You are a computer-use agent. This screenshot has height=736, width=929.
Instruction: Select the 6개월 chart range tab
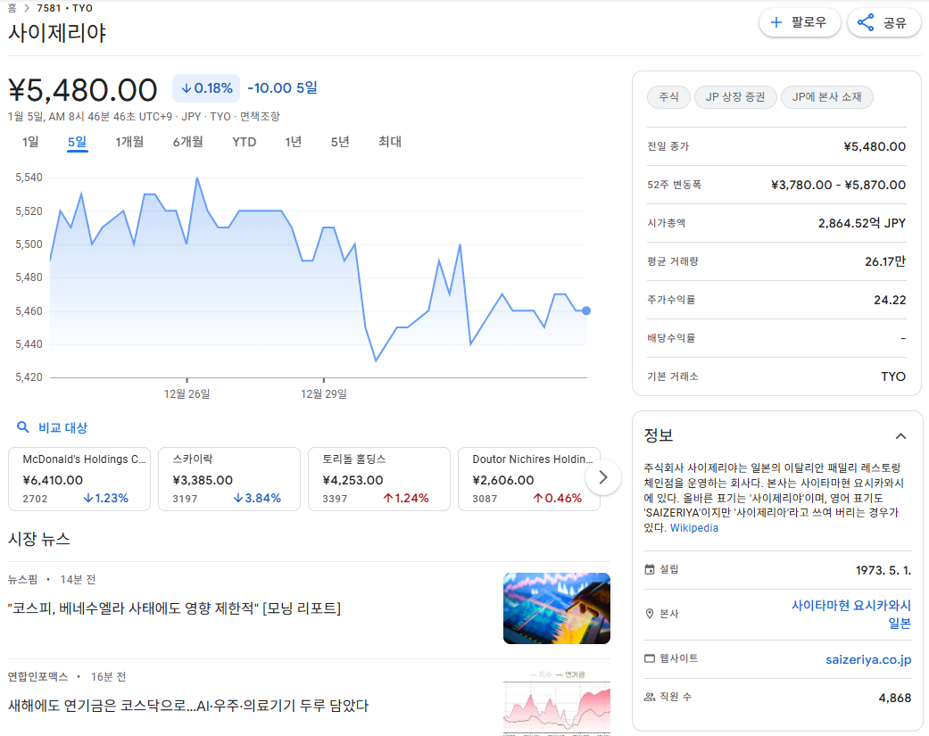click(187, 142)
